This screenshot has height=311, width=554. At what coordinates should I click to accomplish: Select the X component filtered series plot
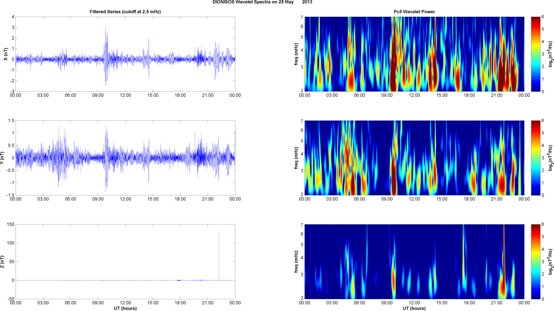125,54
